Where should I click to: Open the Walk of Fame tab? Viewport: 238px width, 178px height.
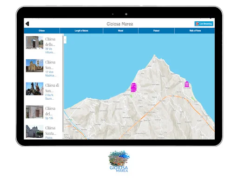(x=195, y=31)
